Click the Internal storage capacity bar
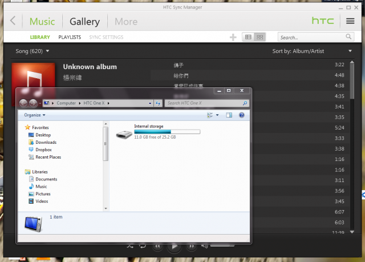 point(167,132)
